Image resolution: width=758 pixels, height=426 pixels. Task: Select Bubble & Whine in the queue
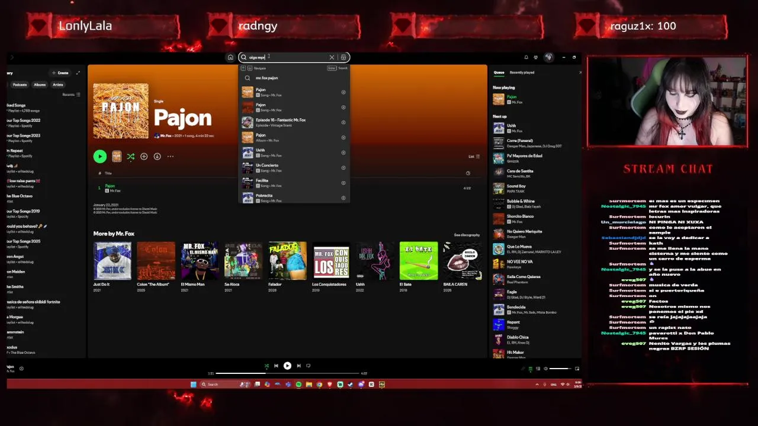pos(536,204)
